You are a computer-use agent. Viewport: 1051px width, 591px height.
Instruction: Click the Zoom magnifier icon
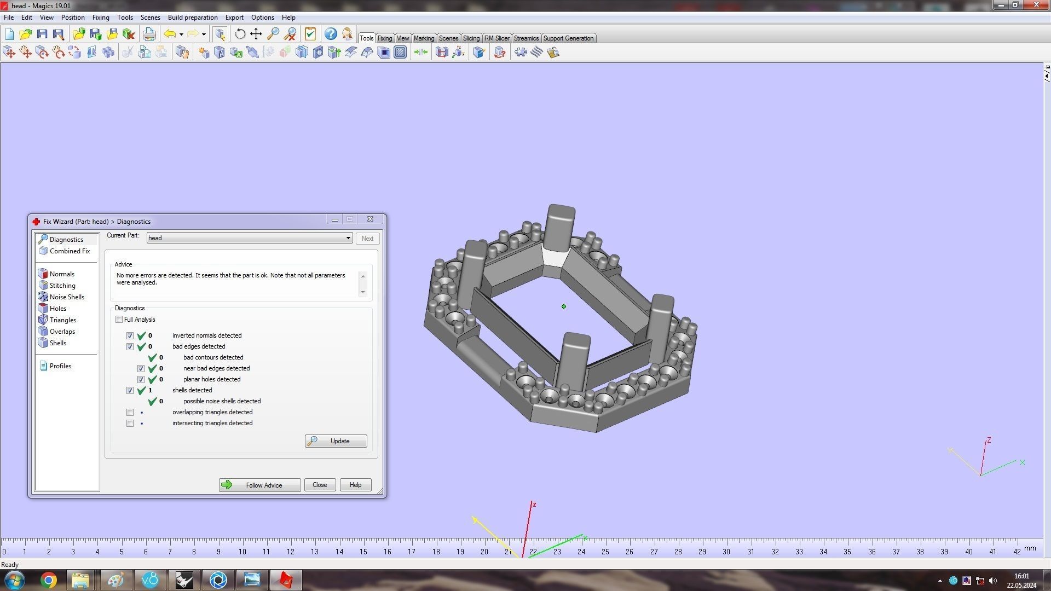coord(273,34)
